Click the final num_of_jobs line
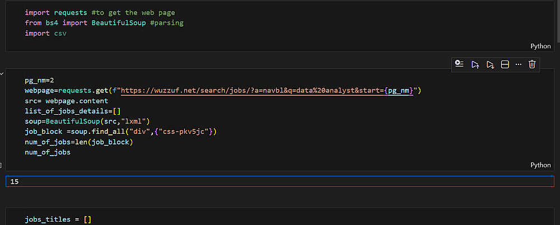This screenshot has width=560, height=225. 48,152
